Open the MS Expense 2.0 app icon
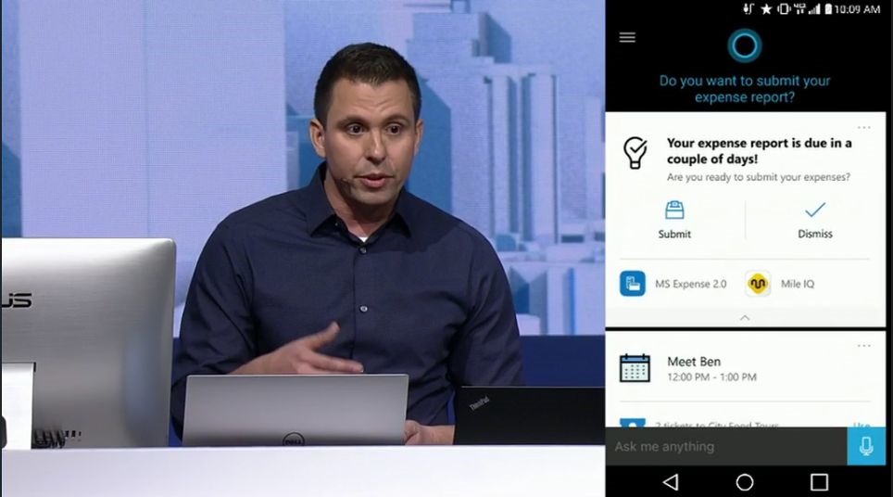The width and height of the screenshot is (893, 497). [632, 283]
